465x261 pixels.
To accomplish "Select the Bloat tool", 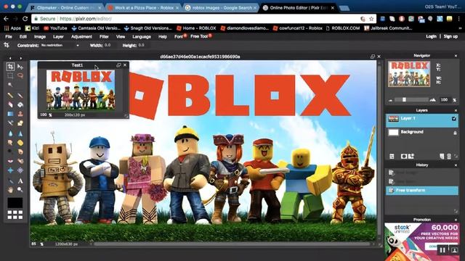I will pyautogui.click(x=10, y=170).
